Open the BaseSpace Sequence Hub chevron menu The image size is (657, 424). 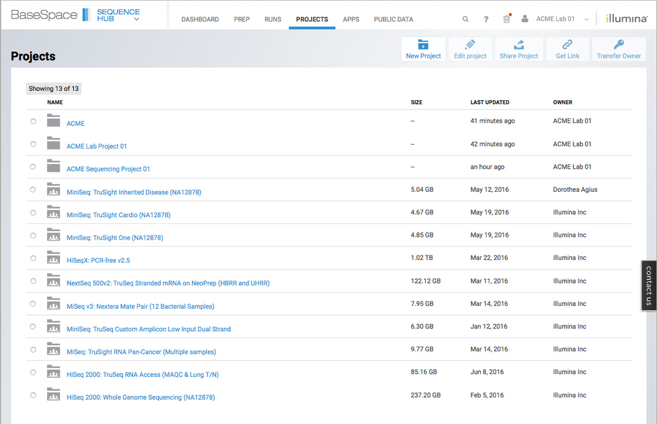(136, 19)
